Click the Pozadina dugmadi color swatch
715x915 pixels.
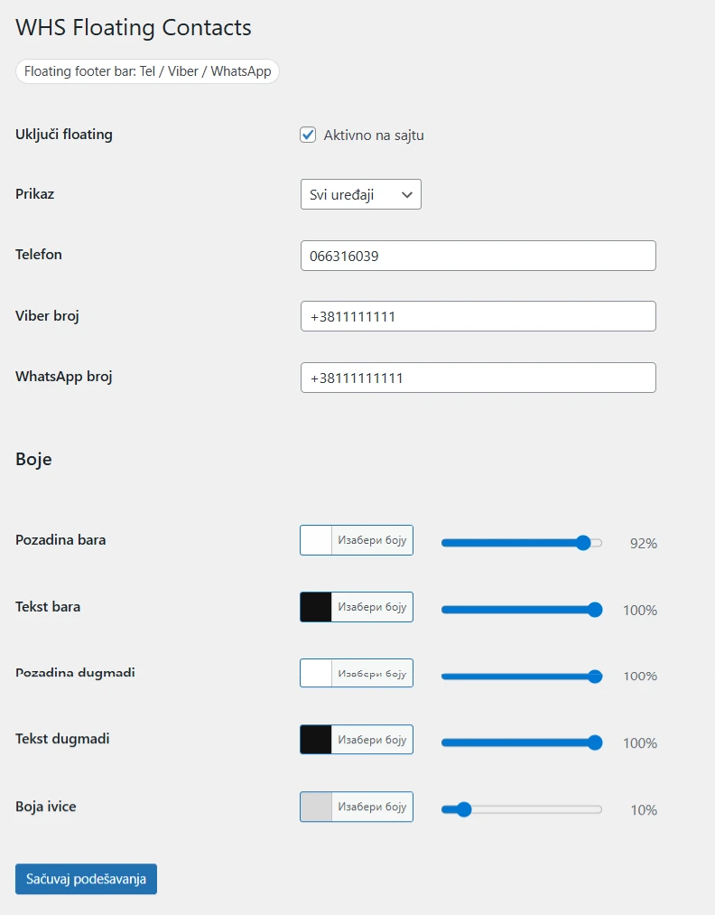316,673
